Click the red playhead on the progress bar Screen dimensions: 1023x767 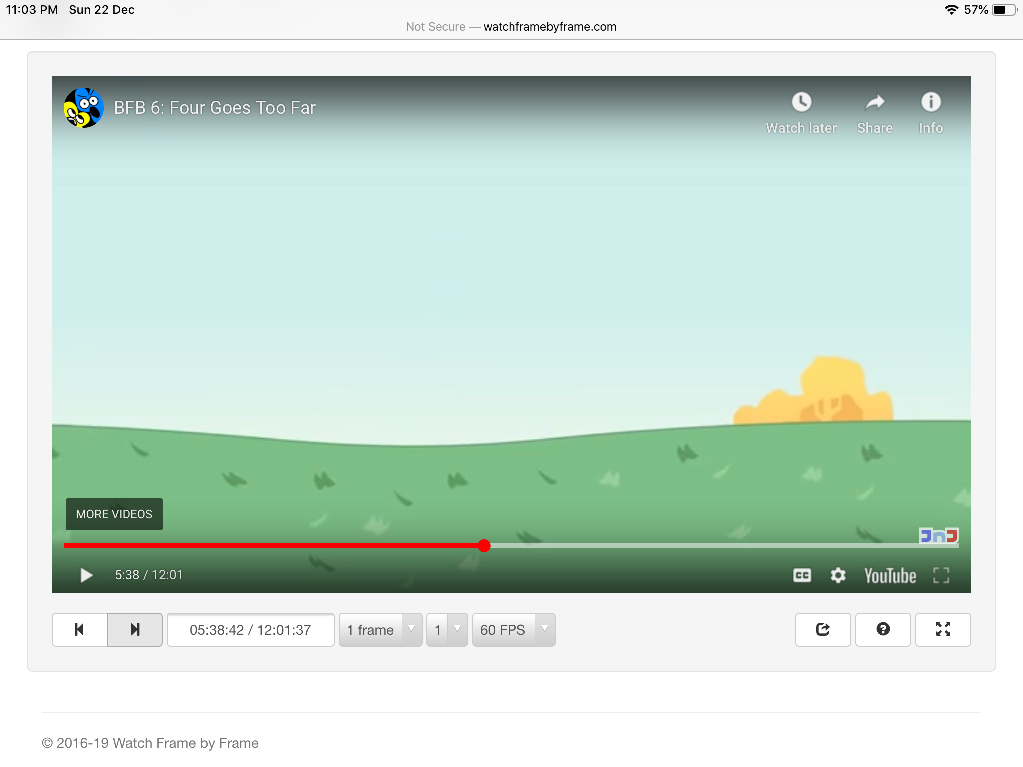484,546
